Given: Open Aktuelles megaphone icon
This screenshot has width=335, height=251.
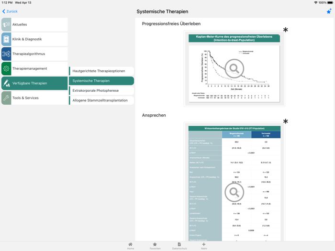Looking at the screenshot, I should click(x=6, y=24).
